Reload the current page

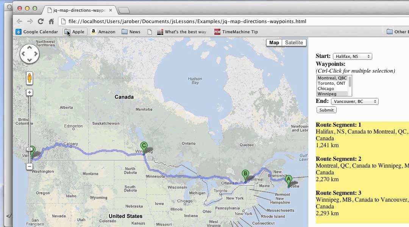click(x=41, y=21)
